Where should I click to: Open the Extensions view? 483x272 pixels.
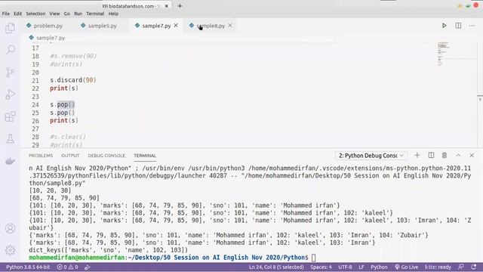(10, 116)
